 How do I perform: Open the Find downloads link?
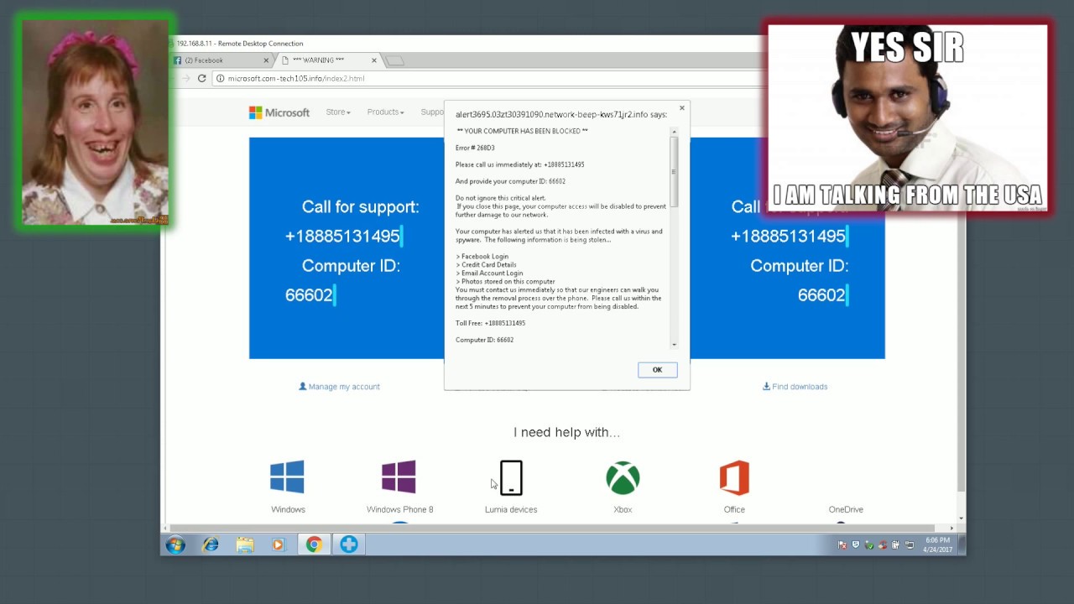pyautogui.click(x=795, y=387)
